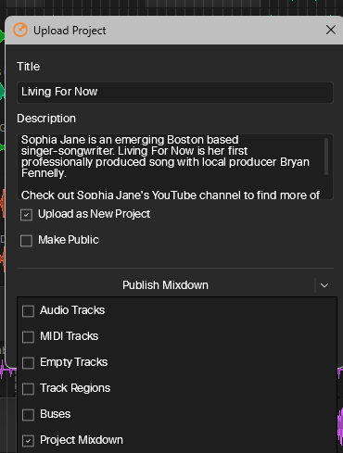
Task: Check the MIDI Tracks option
Action: click(x=28, y=337)
